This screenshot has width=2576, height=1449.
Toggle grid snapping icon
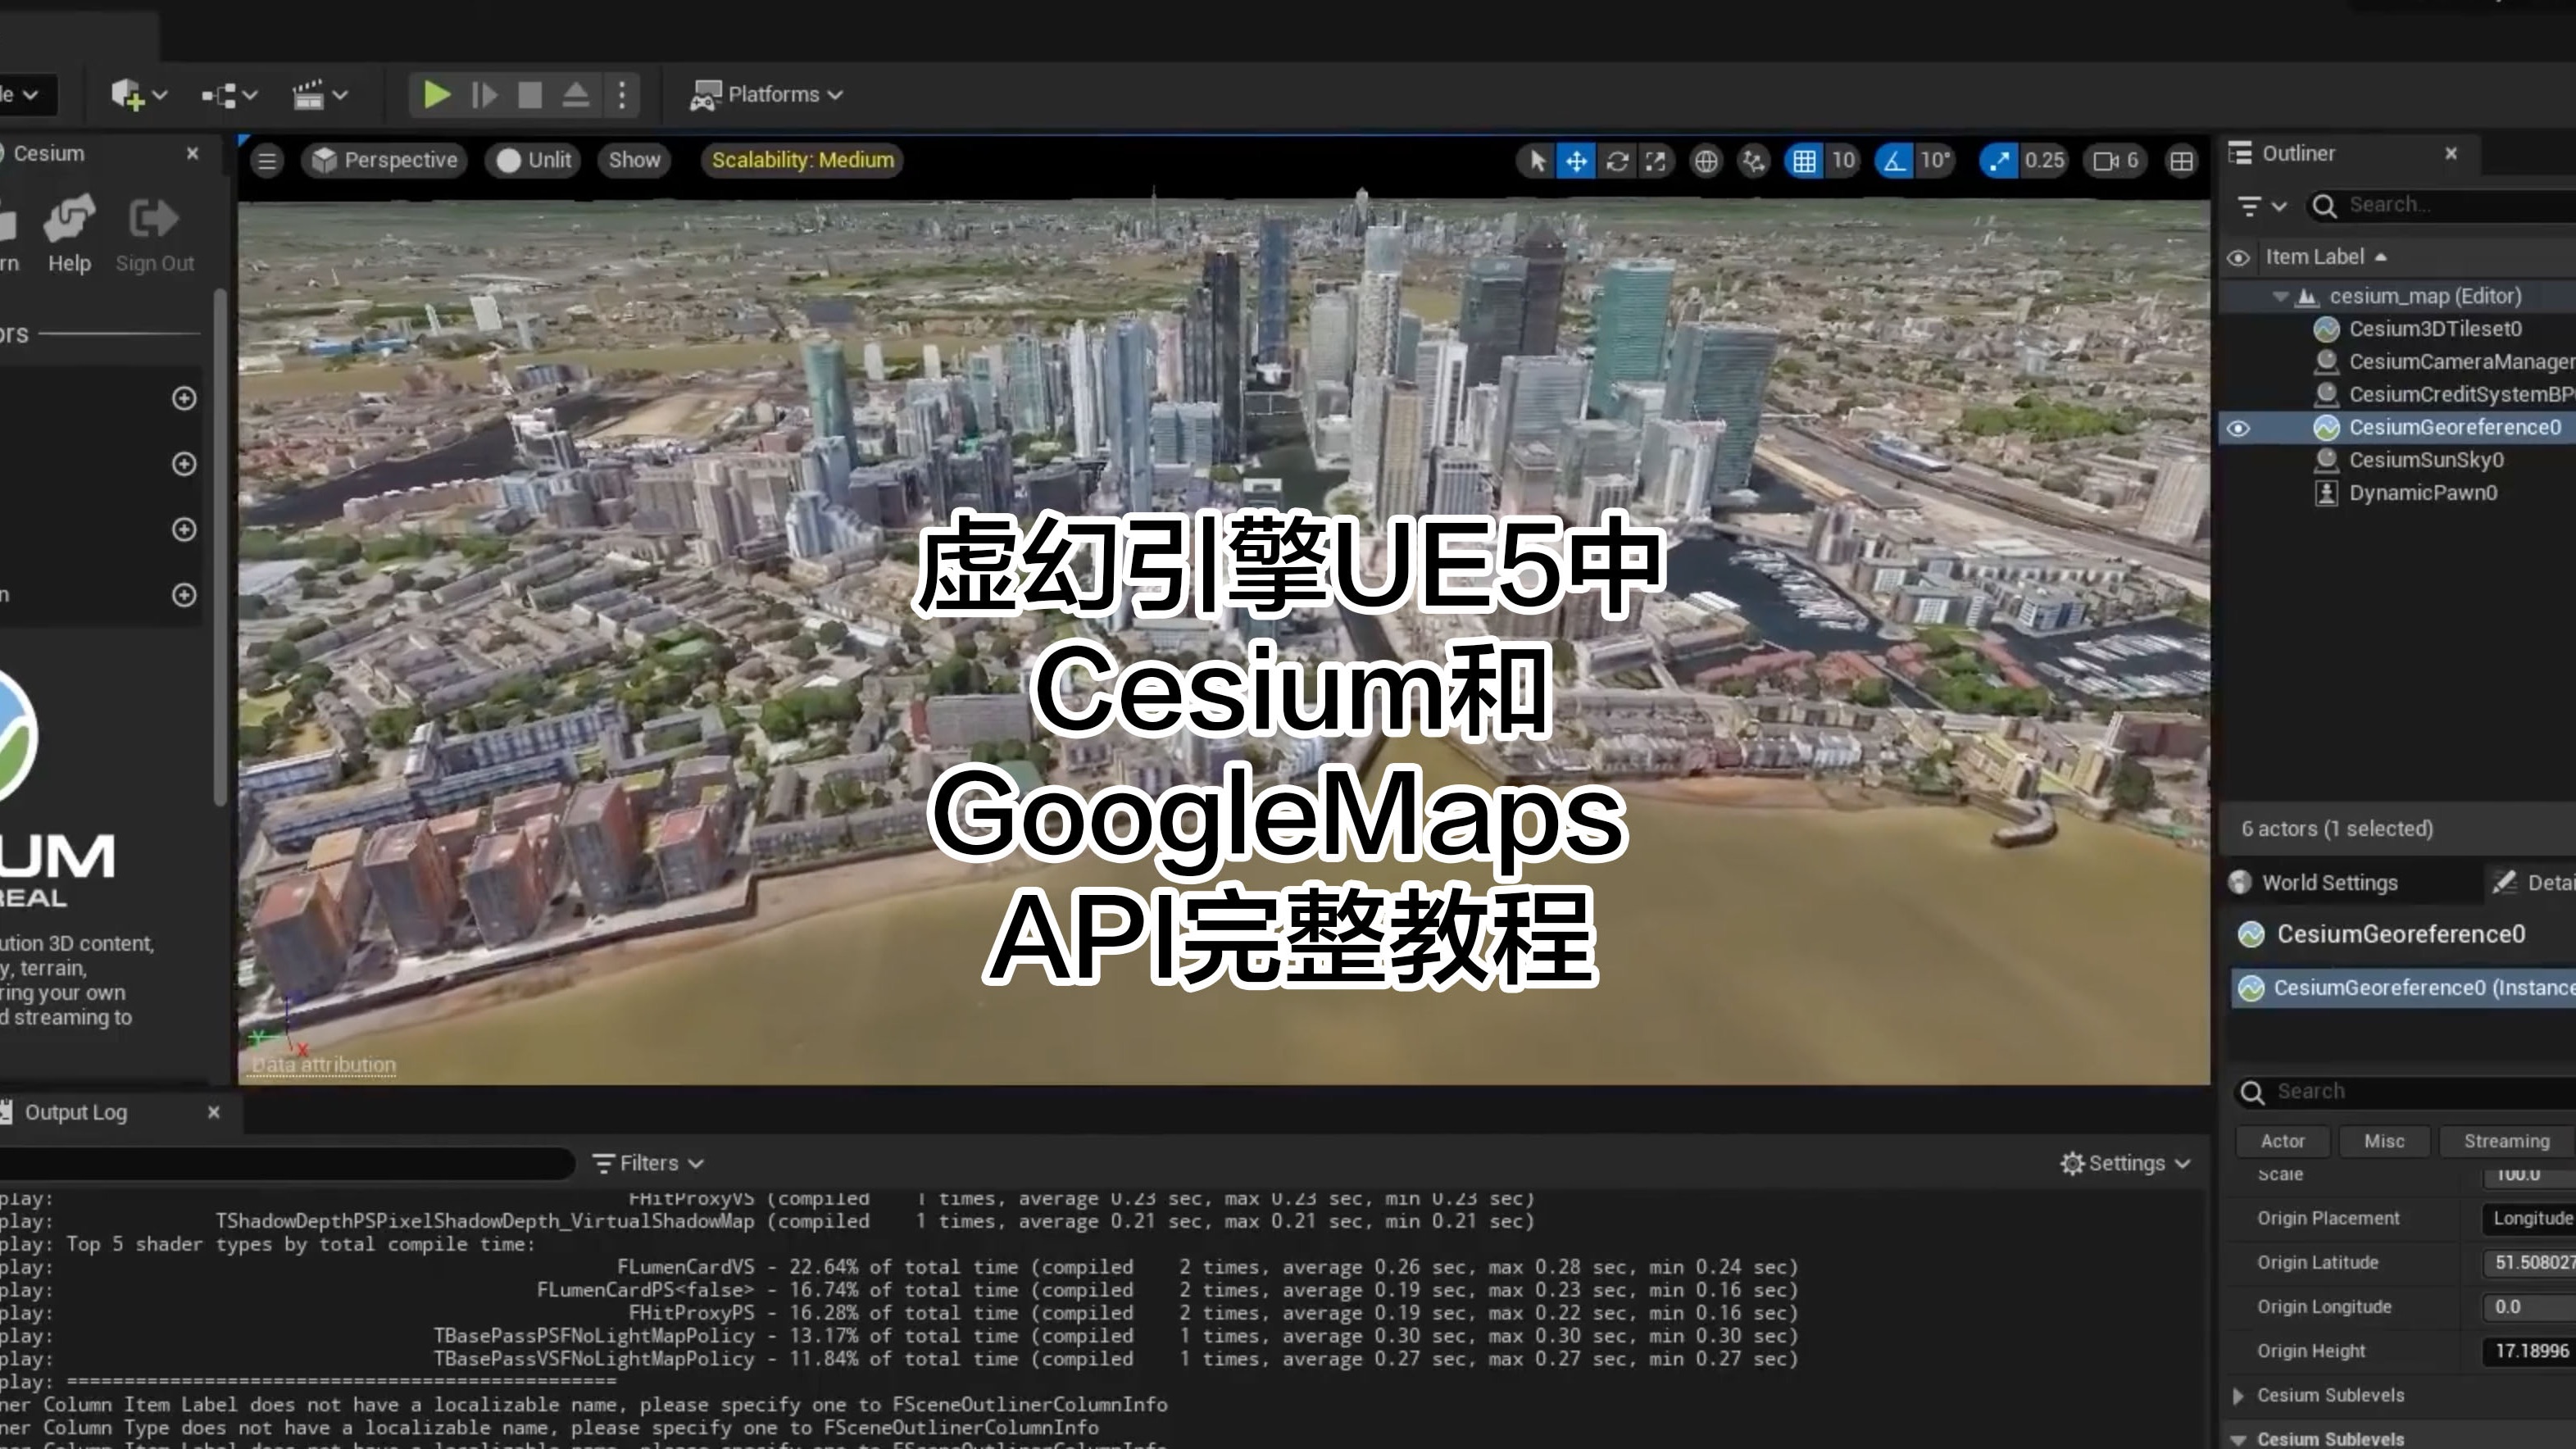pos(1804,161)
